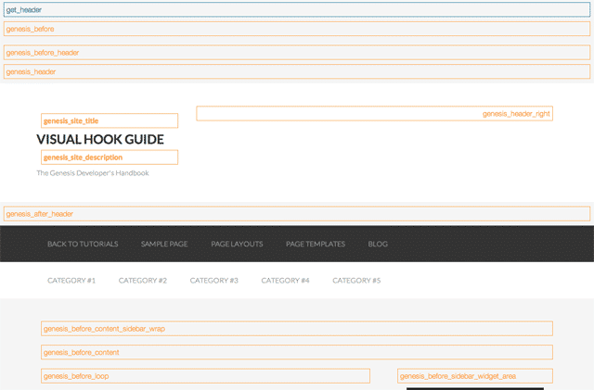Click the Visual Hook Guide site title
594x390 pixels.
coord(100,139)
